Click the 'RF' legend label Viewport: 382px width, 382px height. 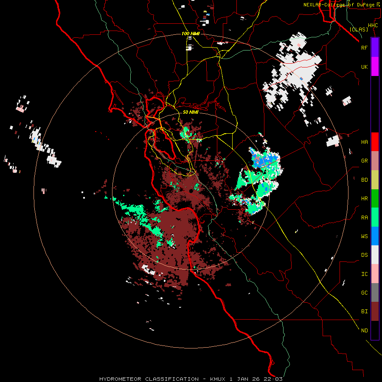click(x=364, y=48)
